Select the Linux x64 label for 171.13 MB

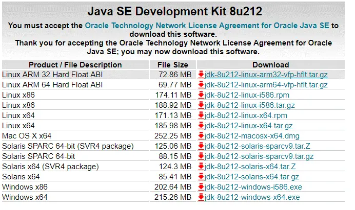coord(18,115)
